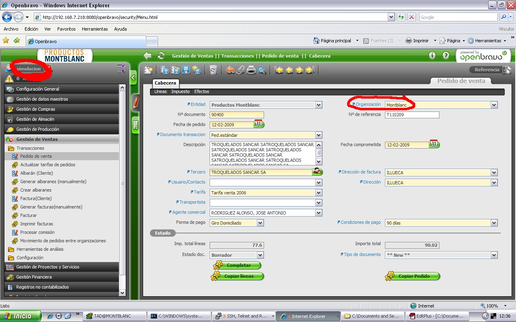
Task: Click the Copiar Pedido button
Action: coord(413,276)
